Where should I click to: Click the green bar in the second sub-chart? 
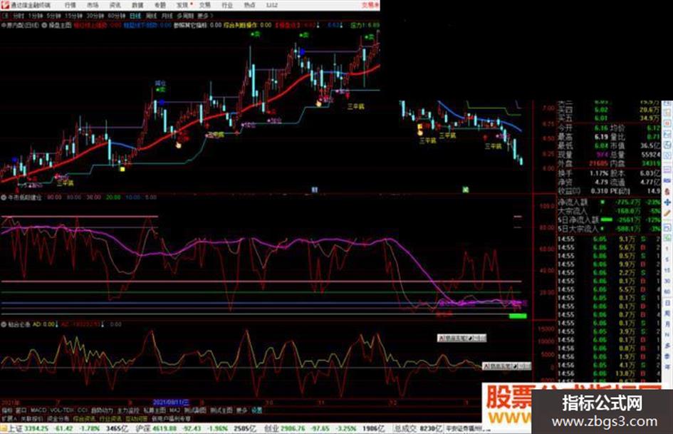click(518, 316)
